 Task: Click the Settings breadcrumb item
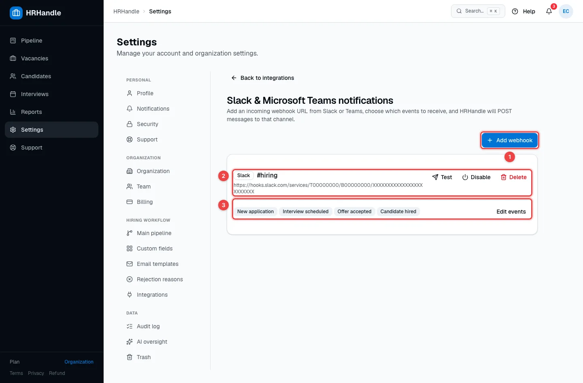160,11
